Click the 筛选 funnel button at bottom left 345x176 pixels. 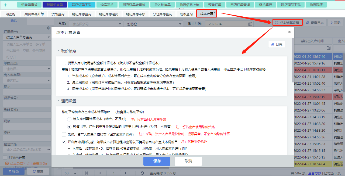point(13,171)
